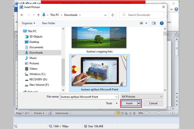This screenshot has height=129, width=194.
Task: Select 'ilustrasi cropping foto' thumbnail
Action: (x=99, y=37)
